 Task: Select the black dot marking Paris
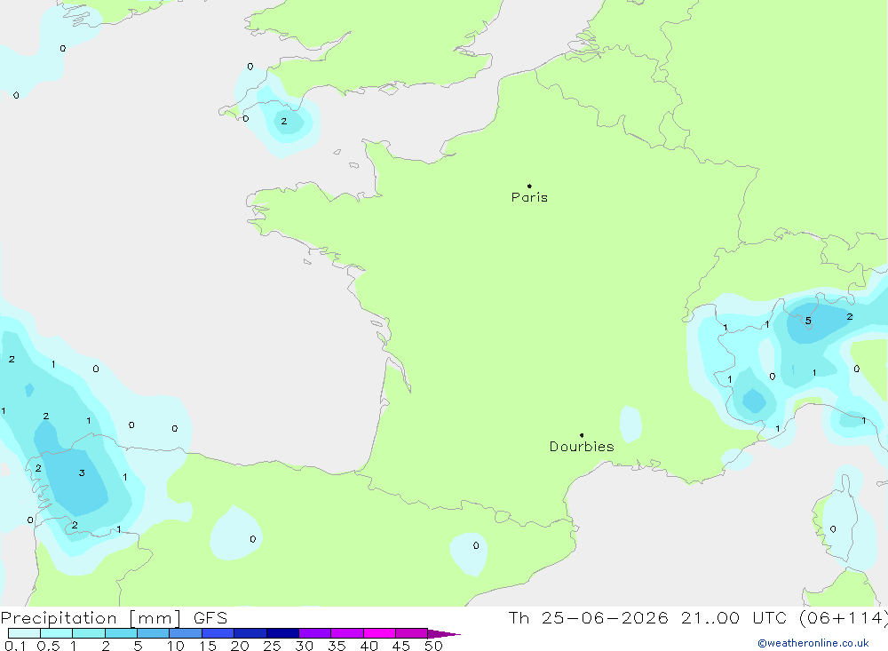529,186
